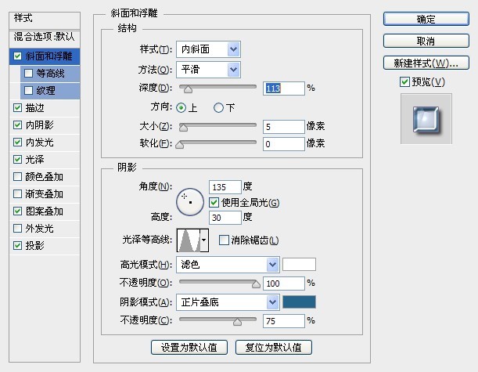
Task: Click the gloss contour curve thumbnail
Action: 189,239
